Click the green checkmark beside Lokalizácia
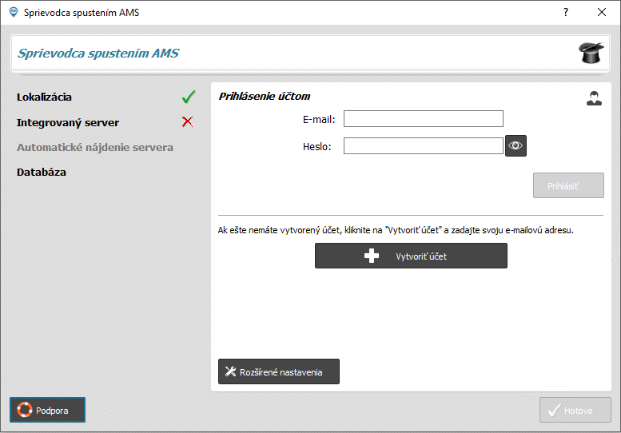 pos(189,97)
